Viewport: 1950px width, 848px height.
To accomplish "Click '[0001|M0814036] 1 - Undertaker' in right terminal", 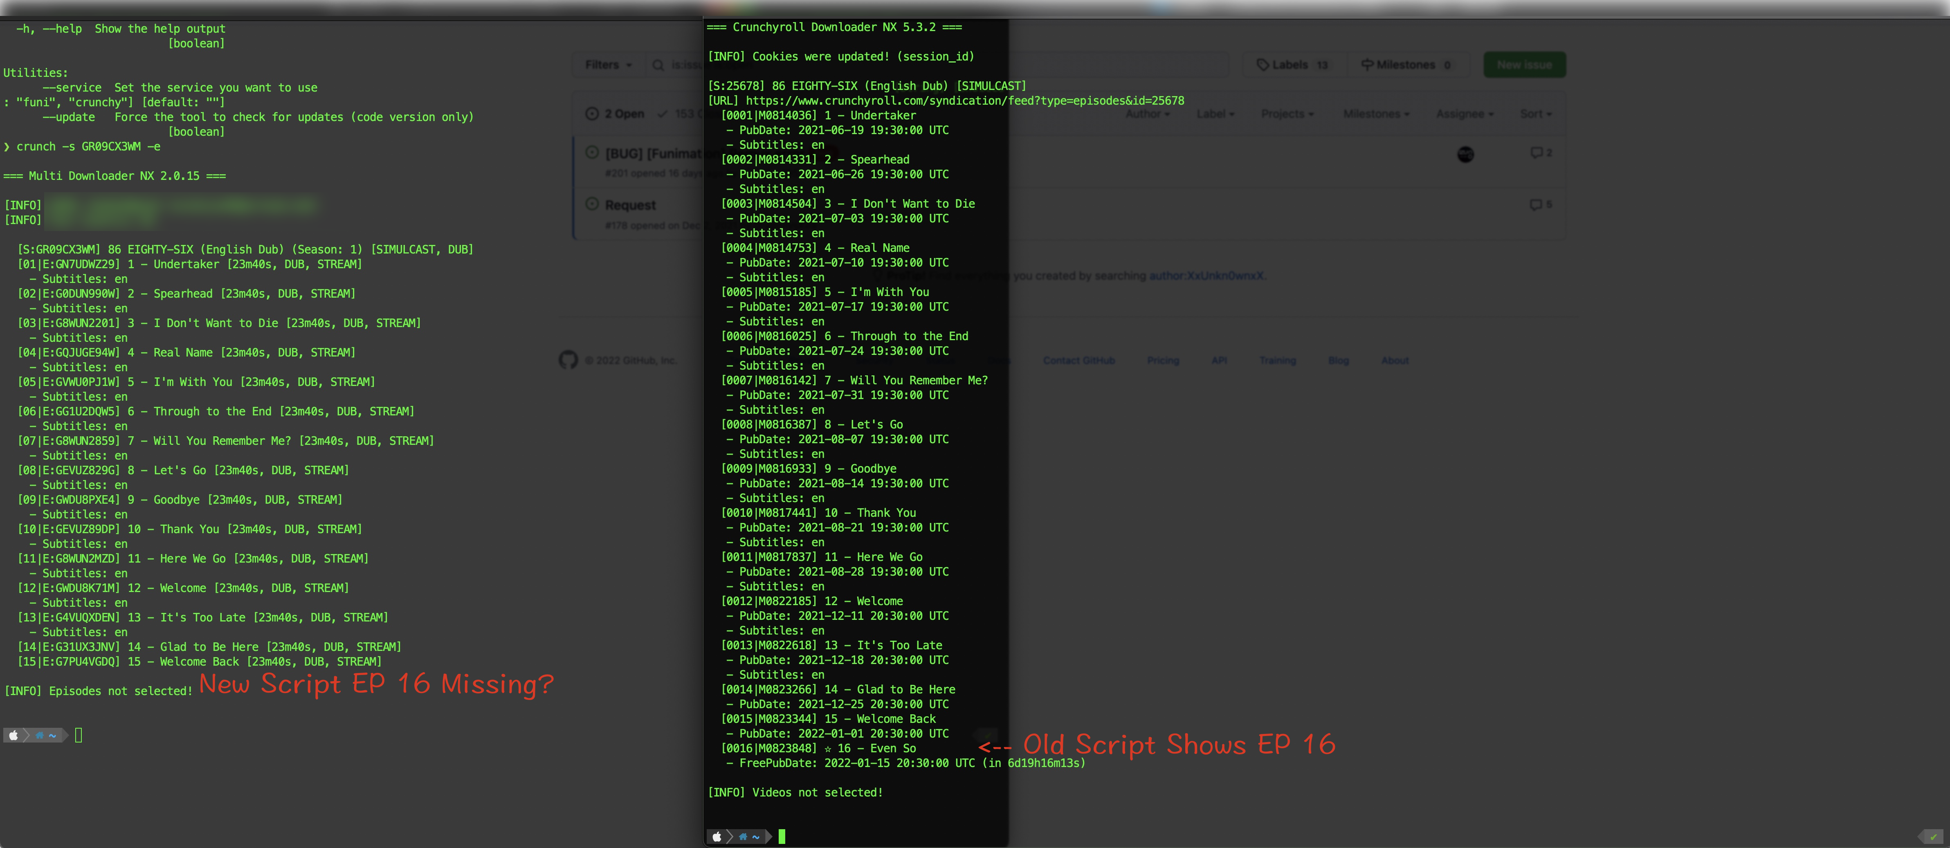I will (x=818, y=116).
